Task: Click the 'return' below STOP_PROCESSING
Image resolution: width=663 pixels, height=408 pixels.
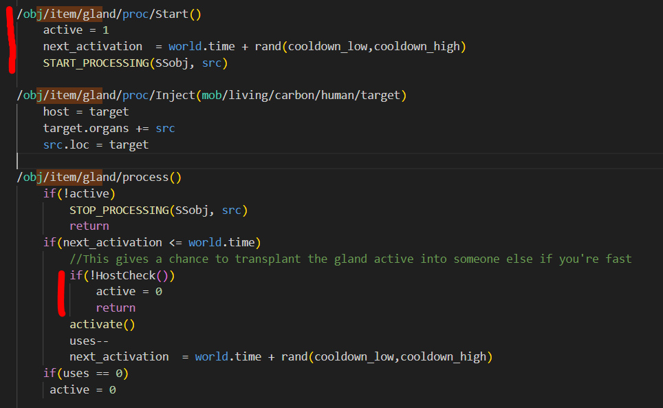Action: 89,226
